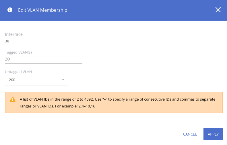Close the Edit VLAN Membership dialog
The height and width of the screenshot is (145, 227).
pos(218,10)
